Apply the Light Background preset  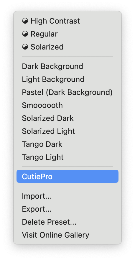67,79
